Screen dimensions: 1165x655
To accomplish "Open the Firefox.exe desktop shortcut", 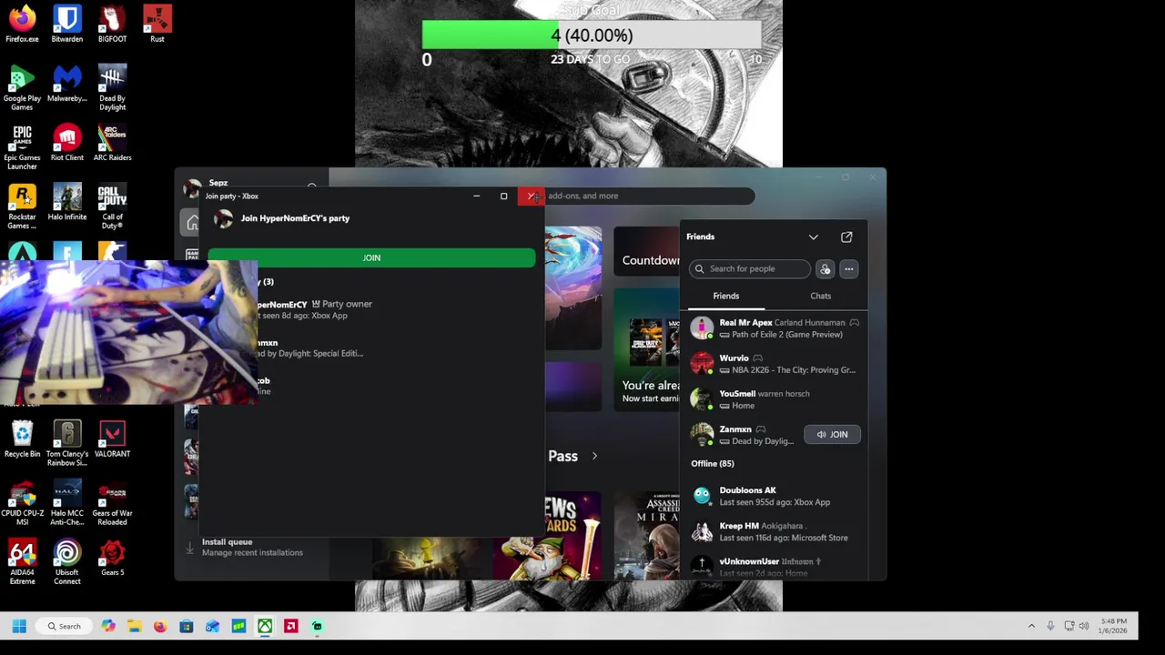I will click(22, 25).
